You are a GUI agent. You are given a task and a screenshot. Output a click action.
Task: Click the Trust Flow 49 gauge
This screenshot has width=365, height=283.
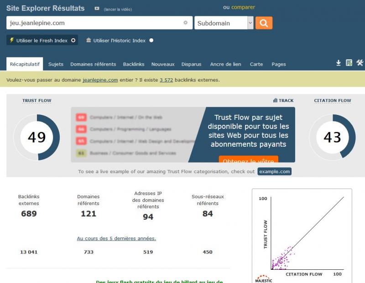point(36,137)
